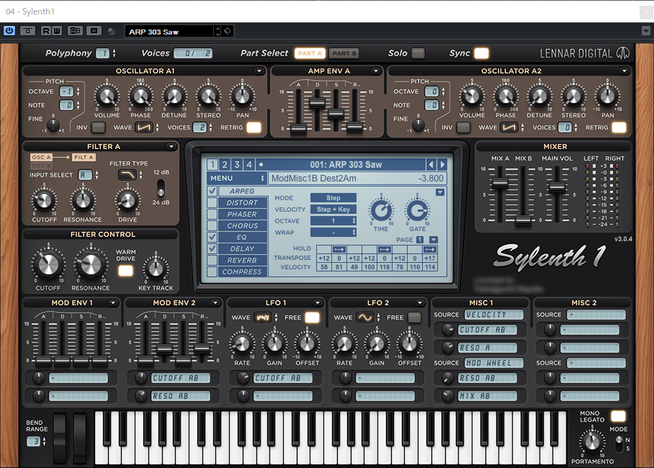
Task: Toggle Oscillator A1 INV switch
Action: [x=98, y=127]
